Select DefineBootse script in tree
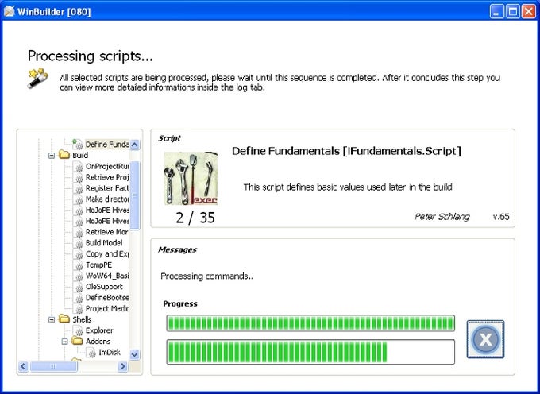The height and width of the screenshot is (394, 540). coord(107,298)
